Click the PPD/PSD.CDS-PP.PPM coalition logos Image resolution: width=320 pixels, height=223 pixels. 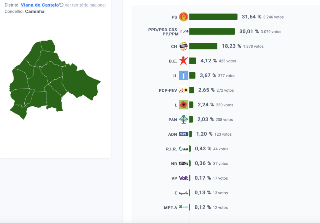tap(184, 32)
